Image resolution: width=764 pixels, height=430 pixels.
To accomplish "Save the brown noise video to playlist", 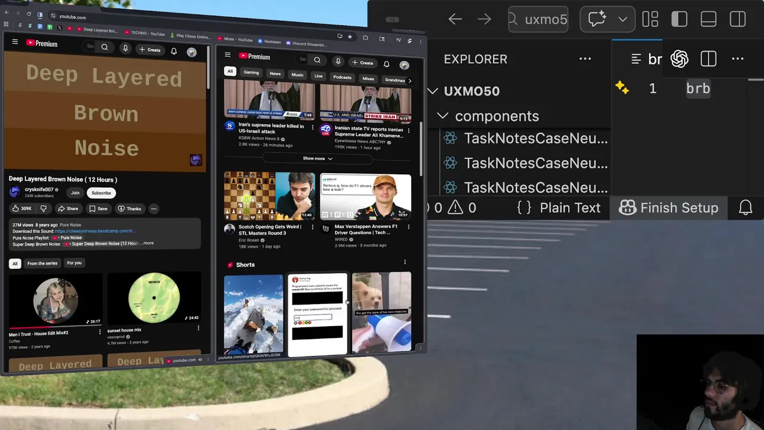I will point(98,208).
